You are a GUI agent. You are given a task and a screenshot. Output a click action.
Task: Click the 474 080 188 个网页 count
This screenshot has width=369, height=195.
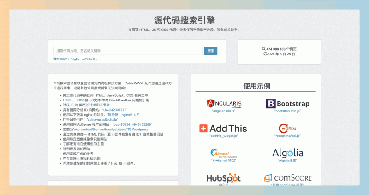(x=281, y=49)
